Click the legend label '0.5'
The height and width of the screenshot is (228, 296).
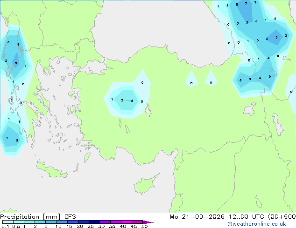(x=16, y=226)
